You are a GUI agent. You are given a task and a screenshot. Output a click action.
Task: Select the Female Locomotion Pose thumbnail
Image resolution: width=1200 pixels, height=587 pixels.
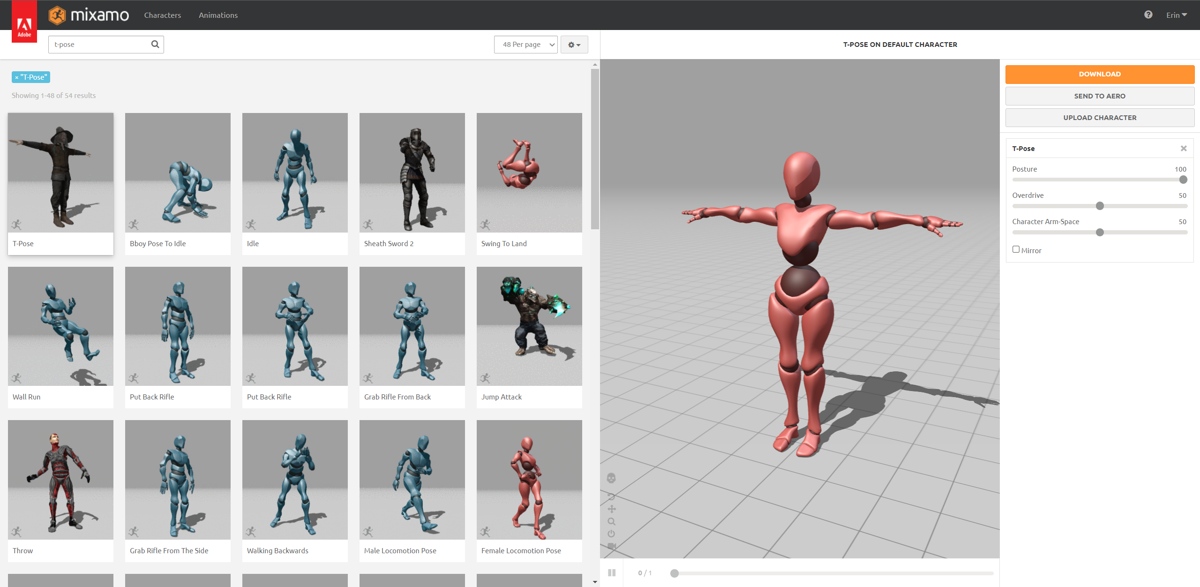point(529,480)
